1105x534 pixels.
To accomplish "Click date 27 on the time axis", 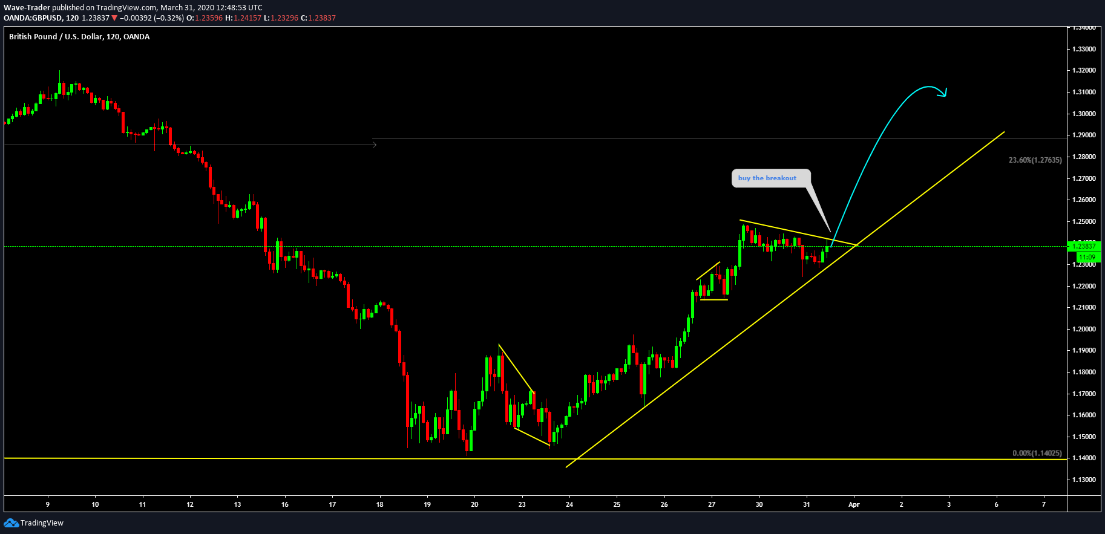I will click(x=712, y=504).
